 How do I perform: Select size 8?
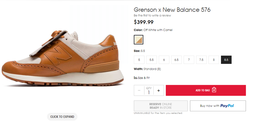pos(214,60)
